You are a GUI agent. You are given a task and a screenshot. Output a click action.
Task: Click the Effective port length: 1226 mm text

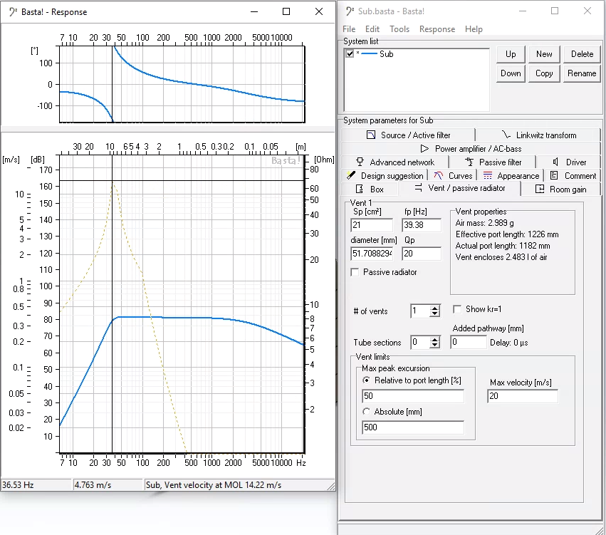pos(507,234)
